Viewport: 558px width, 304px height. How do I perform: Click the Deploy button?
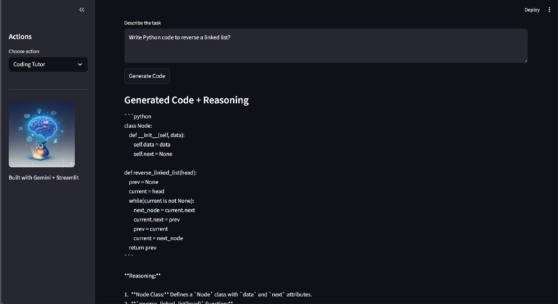532,10
